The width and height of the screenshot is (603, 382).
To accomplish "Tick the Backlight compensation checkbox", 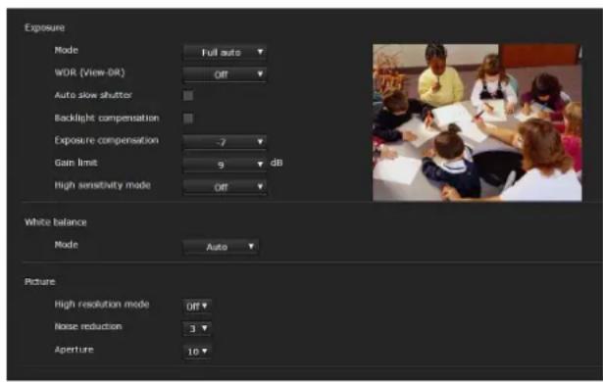I will pos(188,118).
